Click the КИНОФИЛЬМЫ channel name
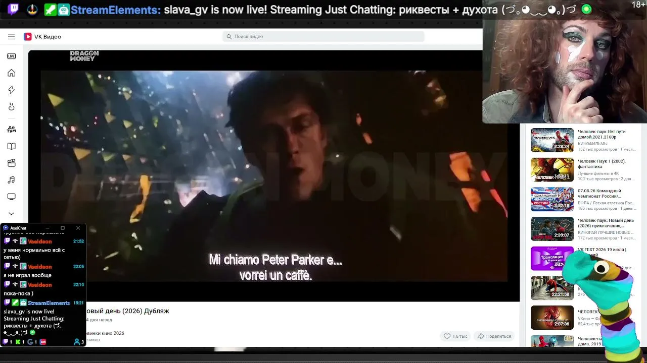 pos(592,144)
